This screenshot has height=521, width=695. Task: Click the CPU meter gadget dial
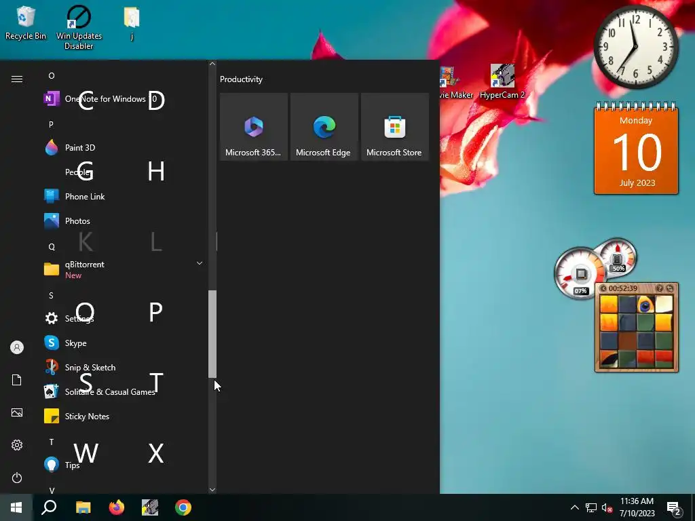click(580, 273)
